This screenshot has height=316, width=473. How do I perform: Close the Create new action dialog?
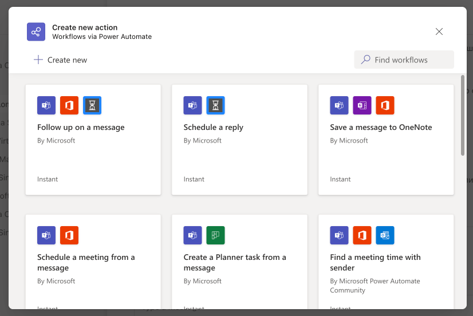pos(439,31)
